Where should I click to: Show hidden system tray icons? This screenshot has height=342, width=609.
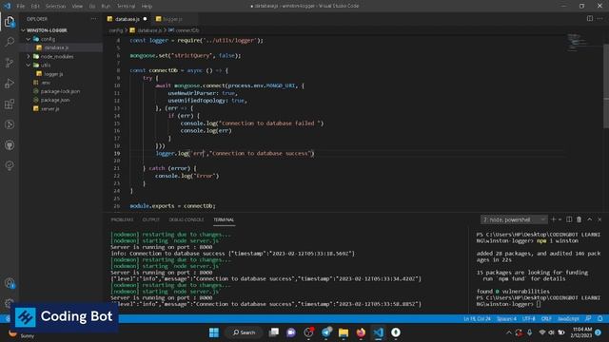point(509,332)
